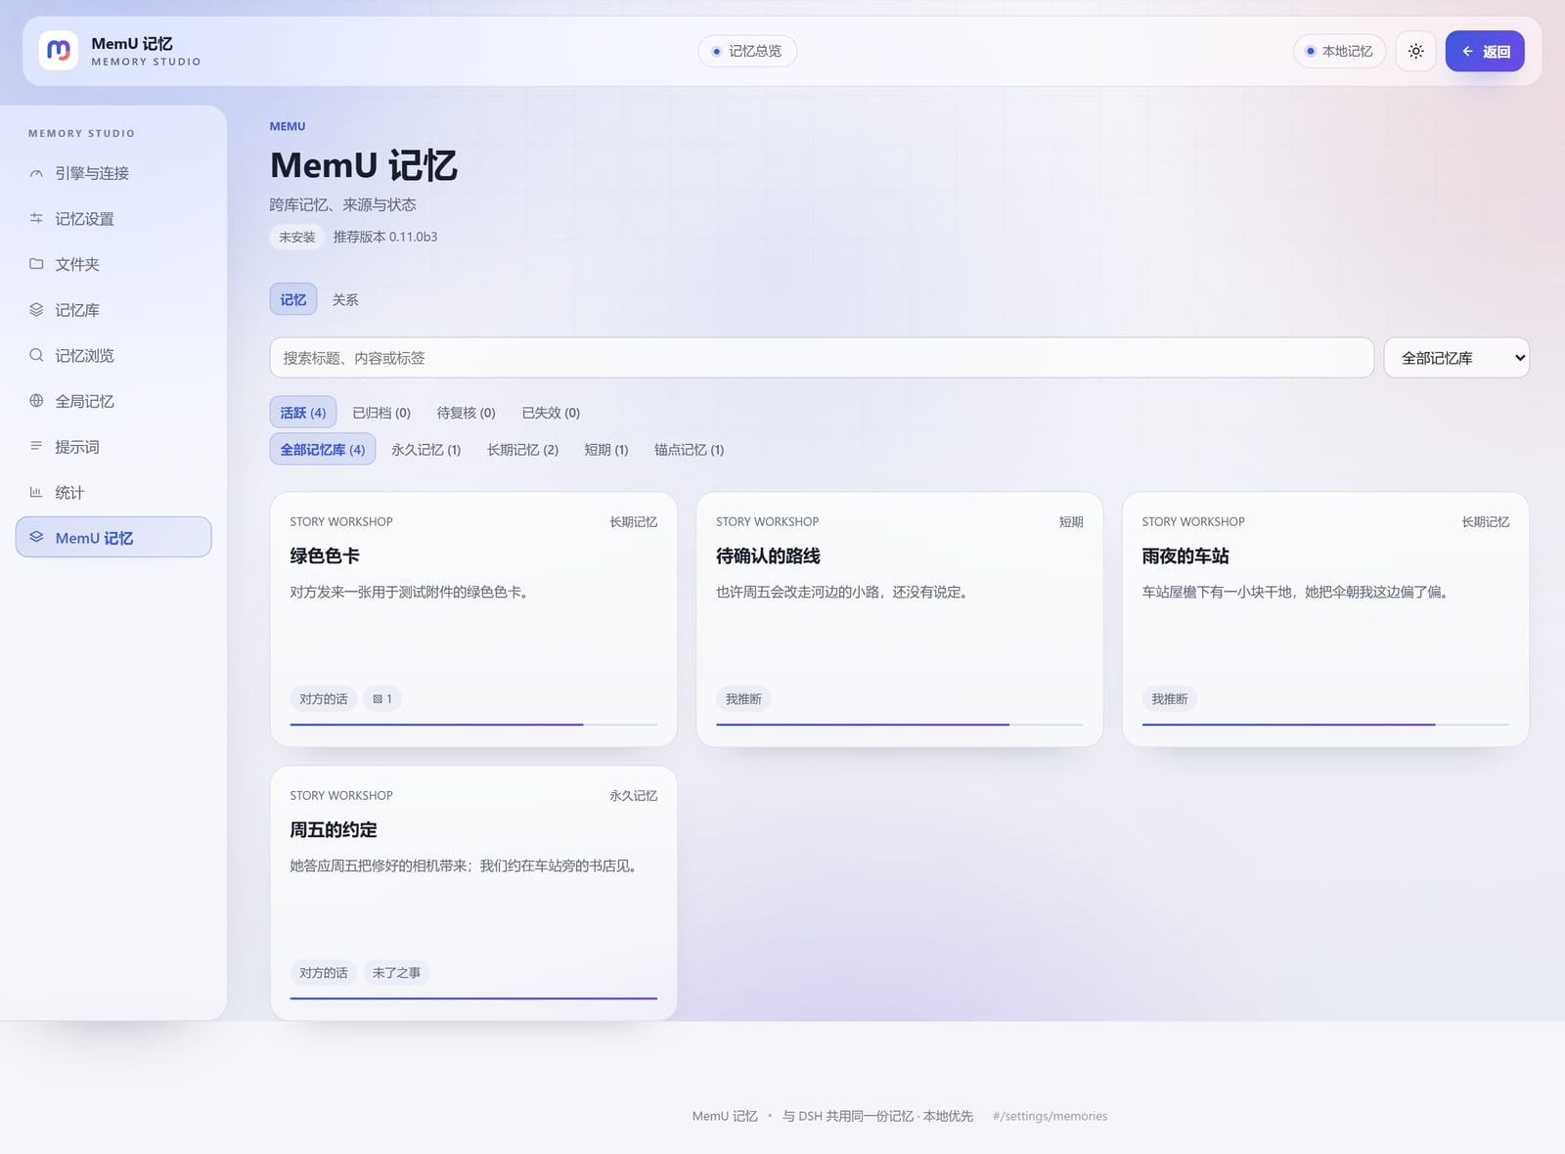Screen dimensions: 1565x1154
Task: Click the attachment count badge on 绿色色卡
Action: [x=382, y=699]
